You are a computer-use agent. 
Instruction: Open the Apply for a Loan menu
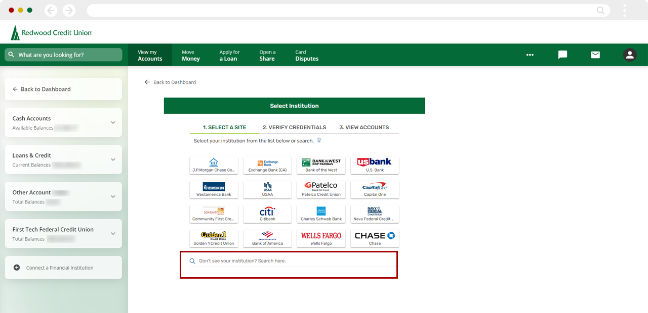click(x=229, y=55)
